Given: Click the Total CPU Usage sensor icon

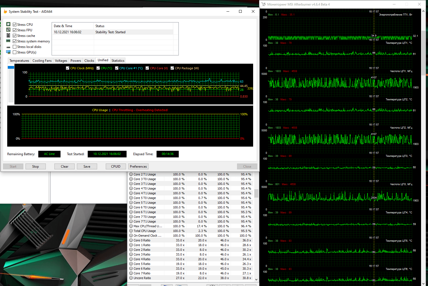Looking at the screenshot, I should pos(131,231).
